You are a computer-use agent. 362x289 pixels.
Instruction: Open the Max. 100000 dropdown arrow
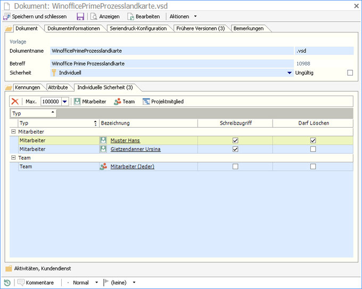pos(65,102)
